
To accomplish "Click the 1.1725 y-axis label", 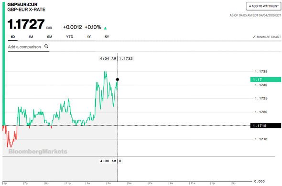I will (x=261, y=98).
